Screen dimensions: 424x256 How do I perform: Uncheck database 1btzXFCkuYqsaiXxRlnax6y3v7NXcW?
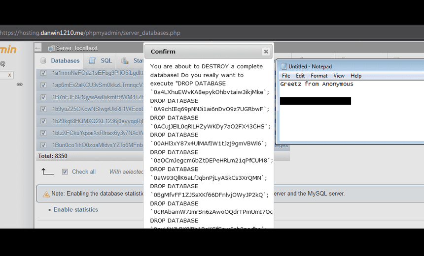click(x=43, y=133)
